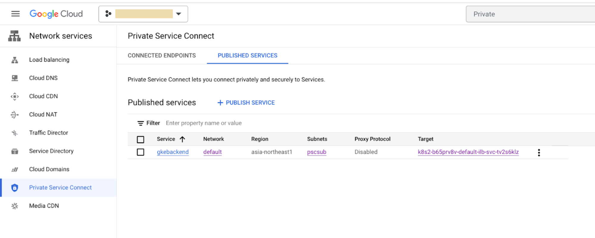The height and width of the screenshot is (238, 595).
Task: Switch to the Connected Endpoints tab
Action: tap(162, 56)
